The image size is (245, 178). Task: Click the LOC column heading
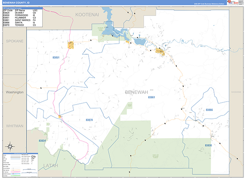click(x=35, y=10)
